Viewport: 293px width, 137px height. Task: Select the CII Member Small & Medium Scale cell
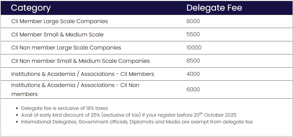[x=57, y=35]
